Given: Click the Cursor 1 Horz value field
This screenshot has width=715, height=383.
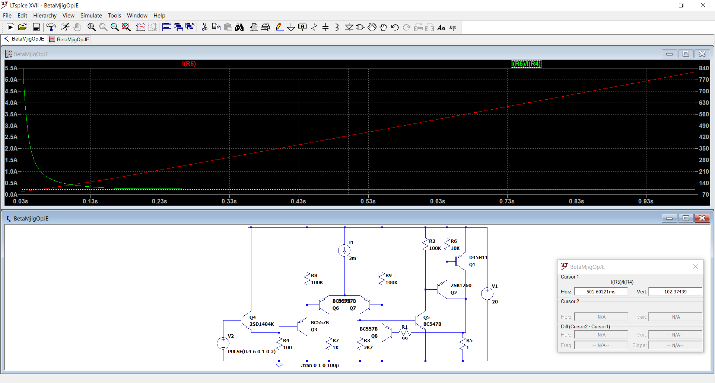Looking at the screenshot, I should tap(601, 292).
